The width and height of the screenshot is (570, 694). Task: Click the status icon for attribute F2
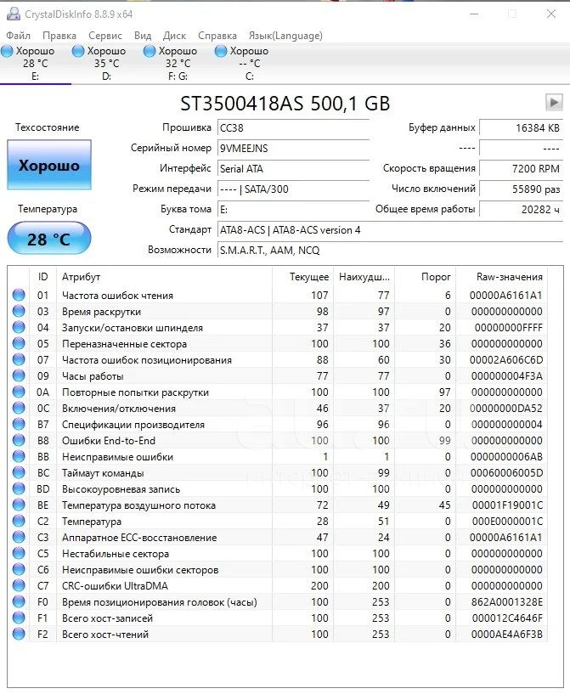pos(19,635)
